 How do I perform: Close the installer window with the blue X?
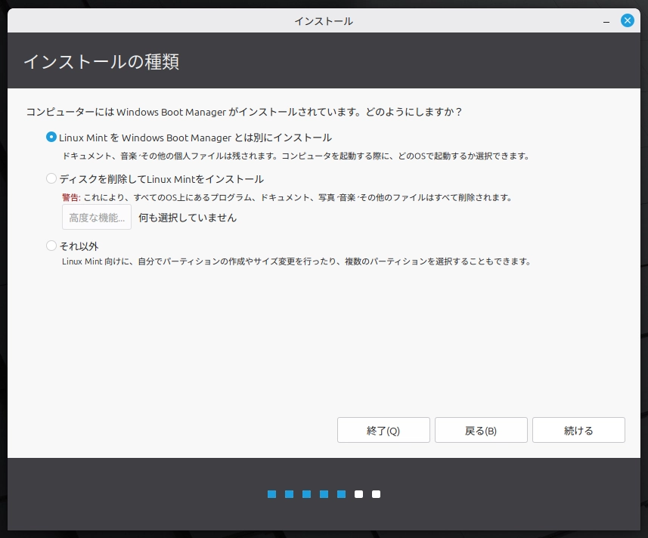[627, 20]
